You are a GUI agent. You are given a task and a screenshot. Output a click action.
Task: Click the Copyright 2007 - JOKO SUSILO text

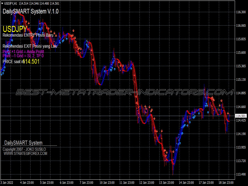pos(24,149)
